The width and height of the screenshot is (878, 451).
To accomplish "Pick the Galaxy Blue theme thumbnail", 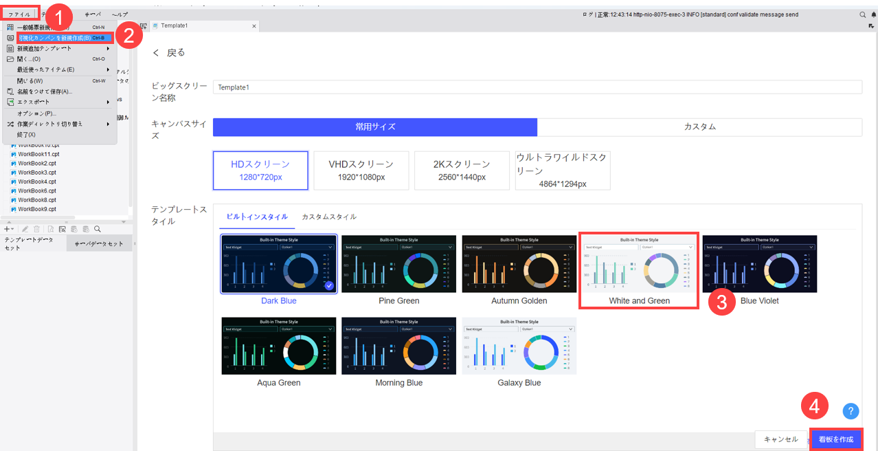I will pos(519,346).
